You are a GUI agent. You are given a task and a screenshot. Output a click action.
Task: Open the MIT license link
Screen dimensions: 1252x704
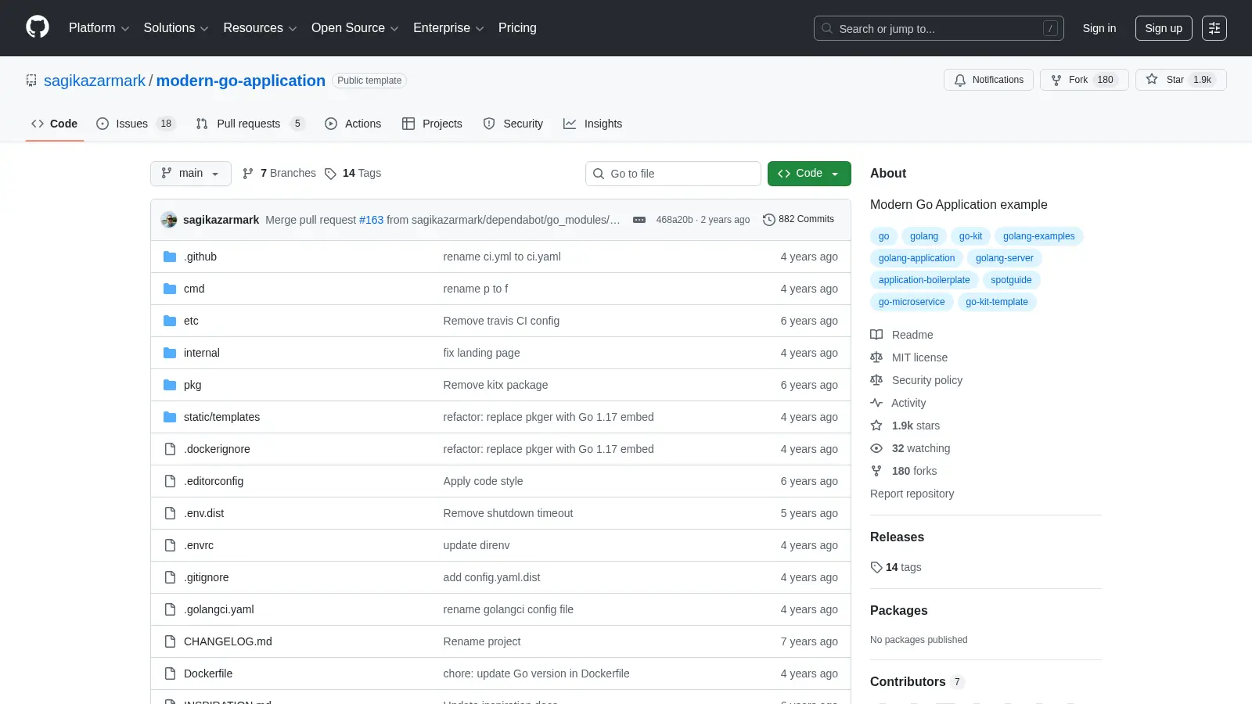(909, 357)
